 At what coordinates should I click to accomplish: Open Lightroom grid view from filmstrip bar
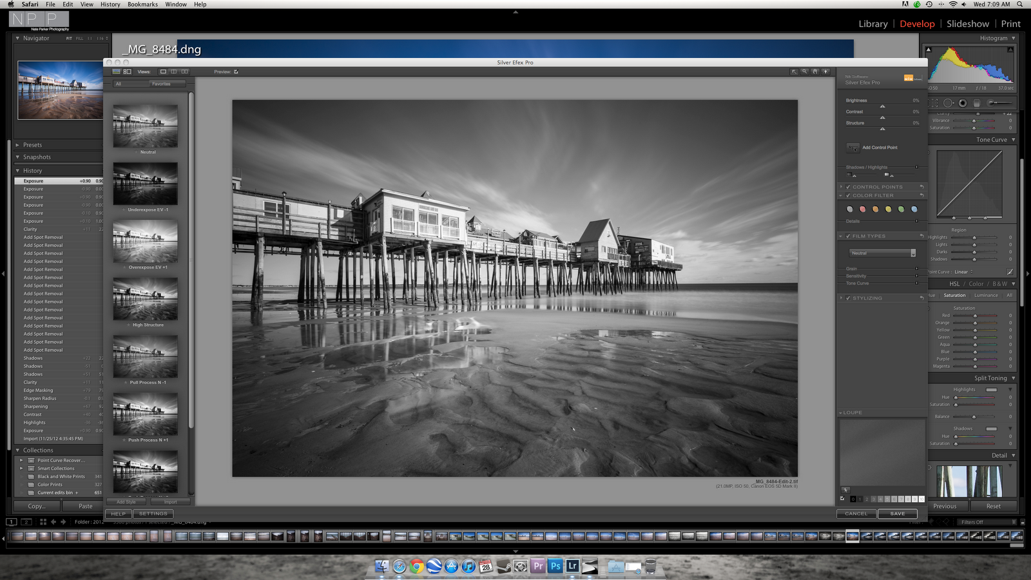point(43,522)
